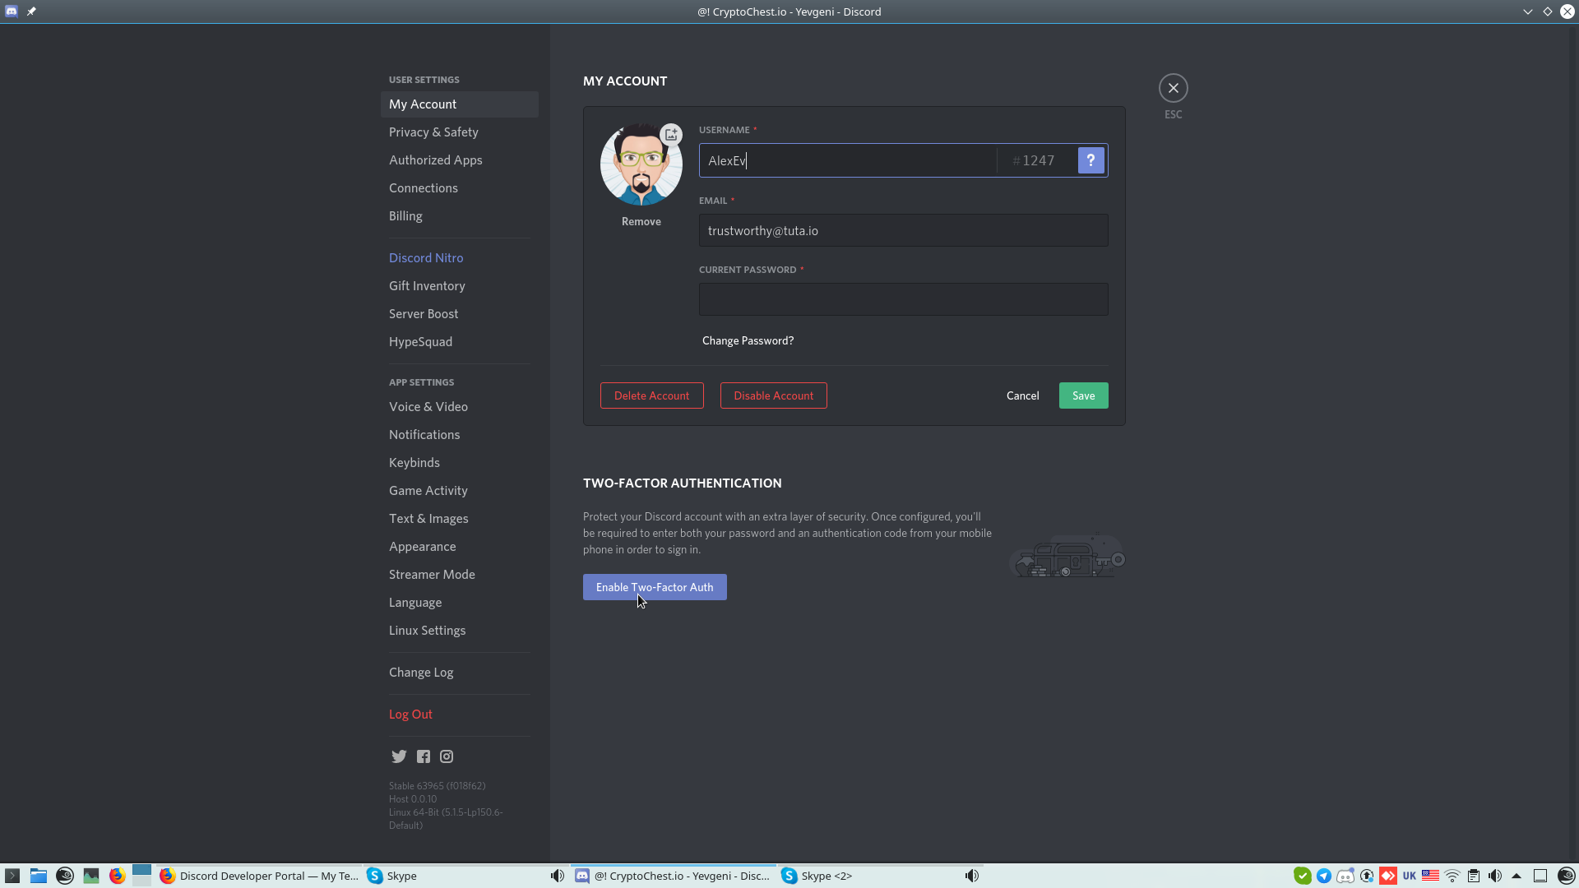Viewport: 1579px width, 888px height.
Task: Click the Email input field
Action: (903, 231)
